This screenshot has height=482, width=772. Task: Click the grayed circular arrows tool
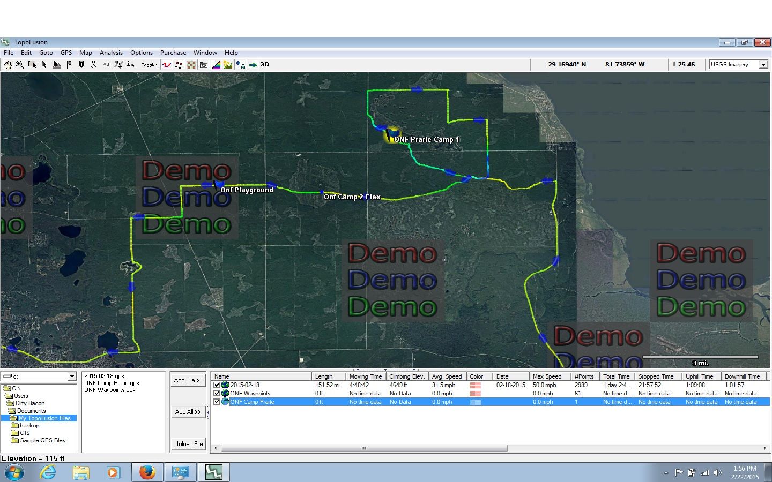click(106, 65)
